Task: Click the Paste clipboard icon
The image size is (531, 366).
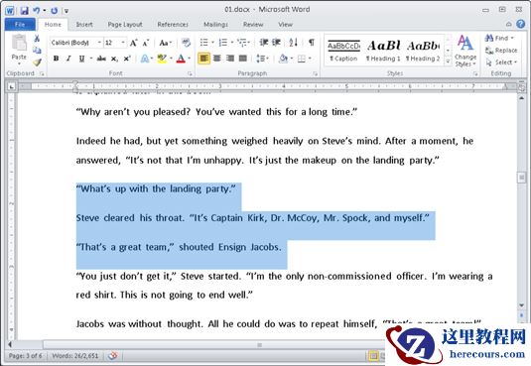Action: click(19, 43)
